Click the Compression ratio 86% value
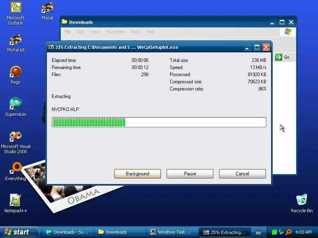The height and width of the screenshot is (238, 318). [262, 89]
